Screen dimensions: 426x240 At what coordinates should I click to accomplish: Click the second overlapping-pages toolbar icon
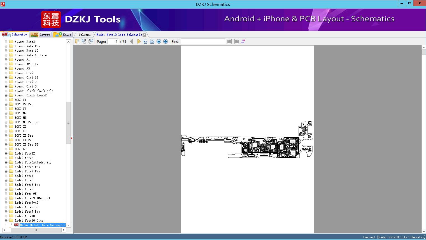pyautogui.click(x=84, y=41)
